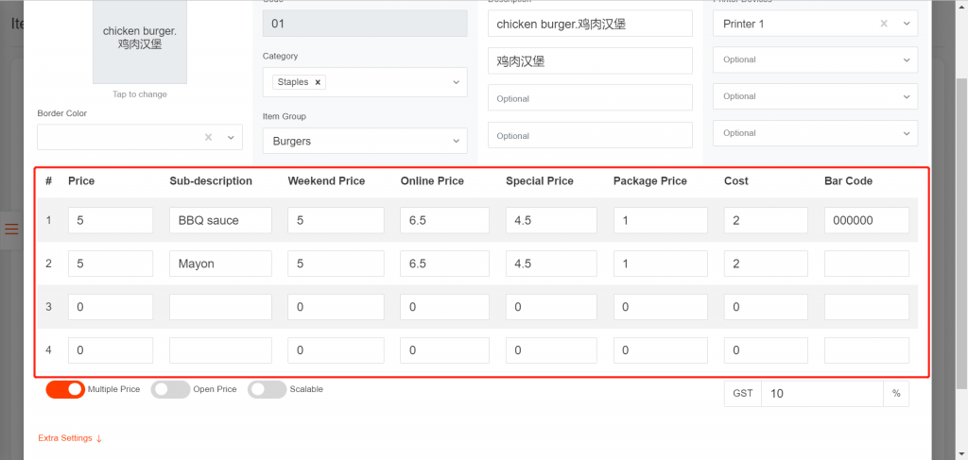Click the Code field showing 01
The height and width of the screenshot is (460, 968).
tap(364, 24)
